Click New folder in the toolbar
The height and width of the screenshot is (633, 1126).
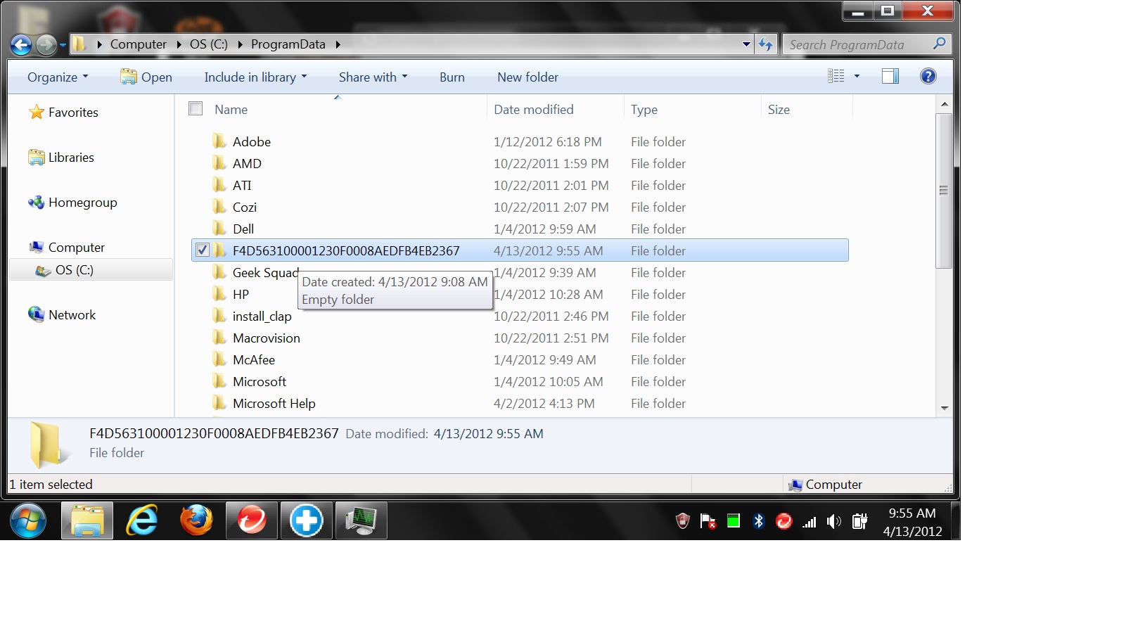pyautogui.click(x=527, y=77)
